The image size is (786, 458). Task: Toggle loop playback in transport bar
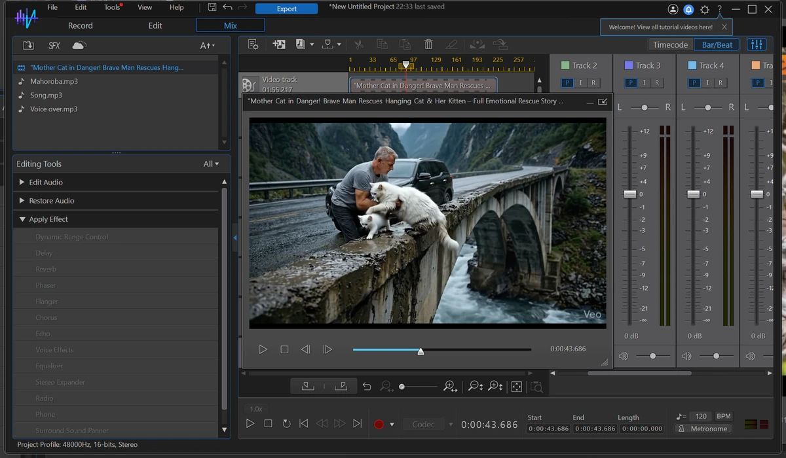[286, 424]
